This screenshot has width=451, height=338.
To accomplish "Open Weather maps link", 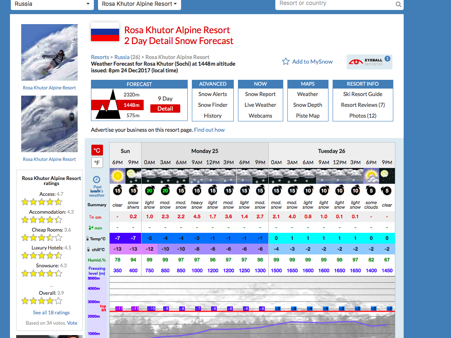I will pos(307,94).
